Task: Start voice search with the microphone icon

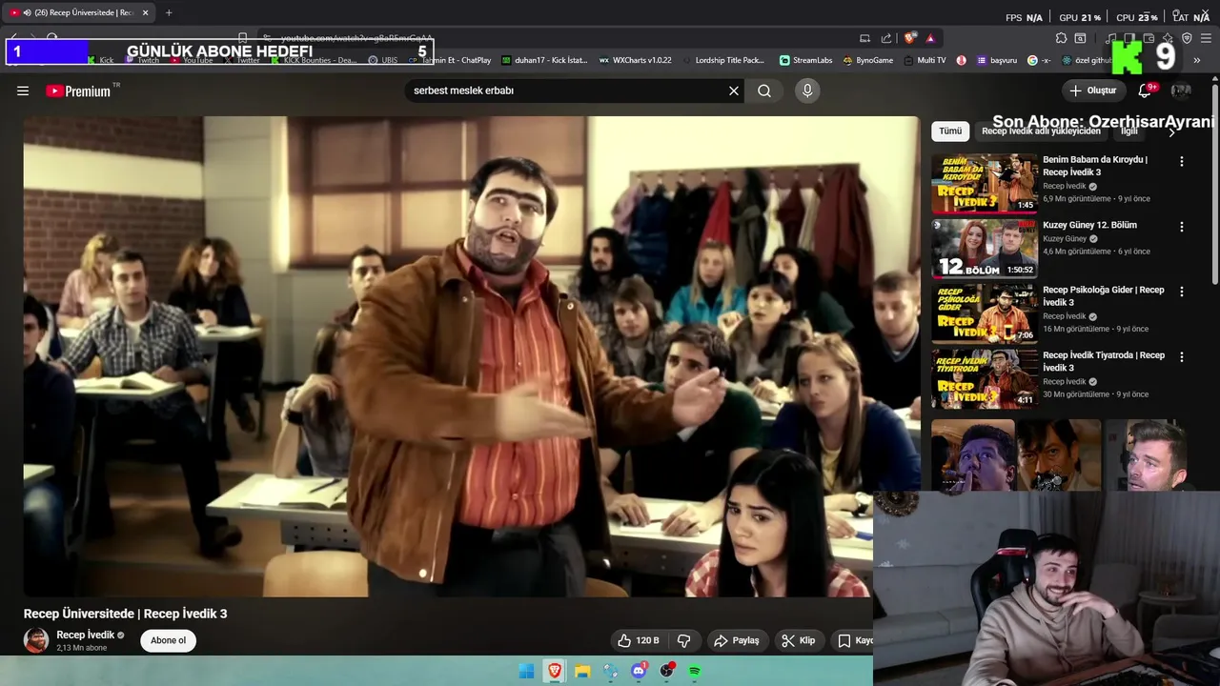Action: coord(807,91)
